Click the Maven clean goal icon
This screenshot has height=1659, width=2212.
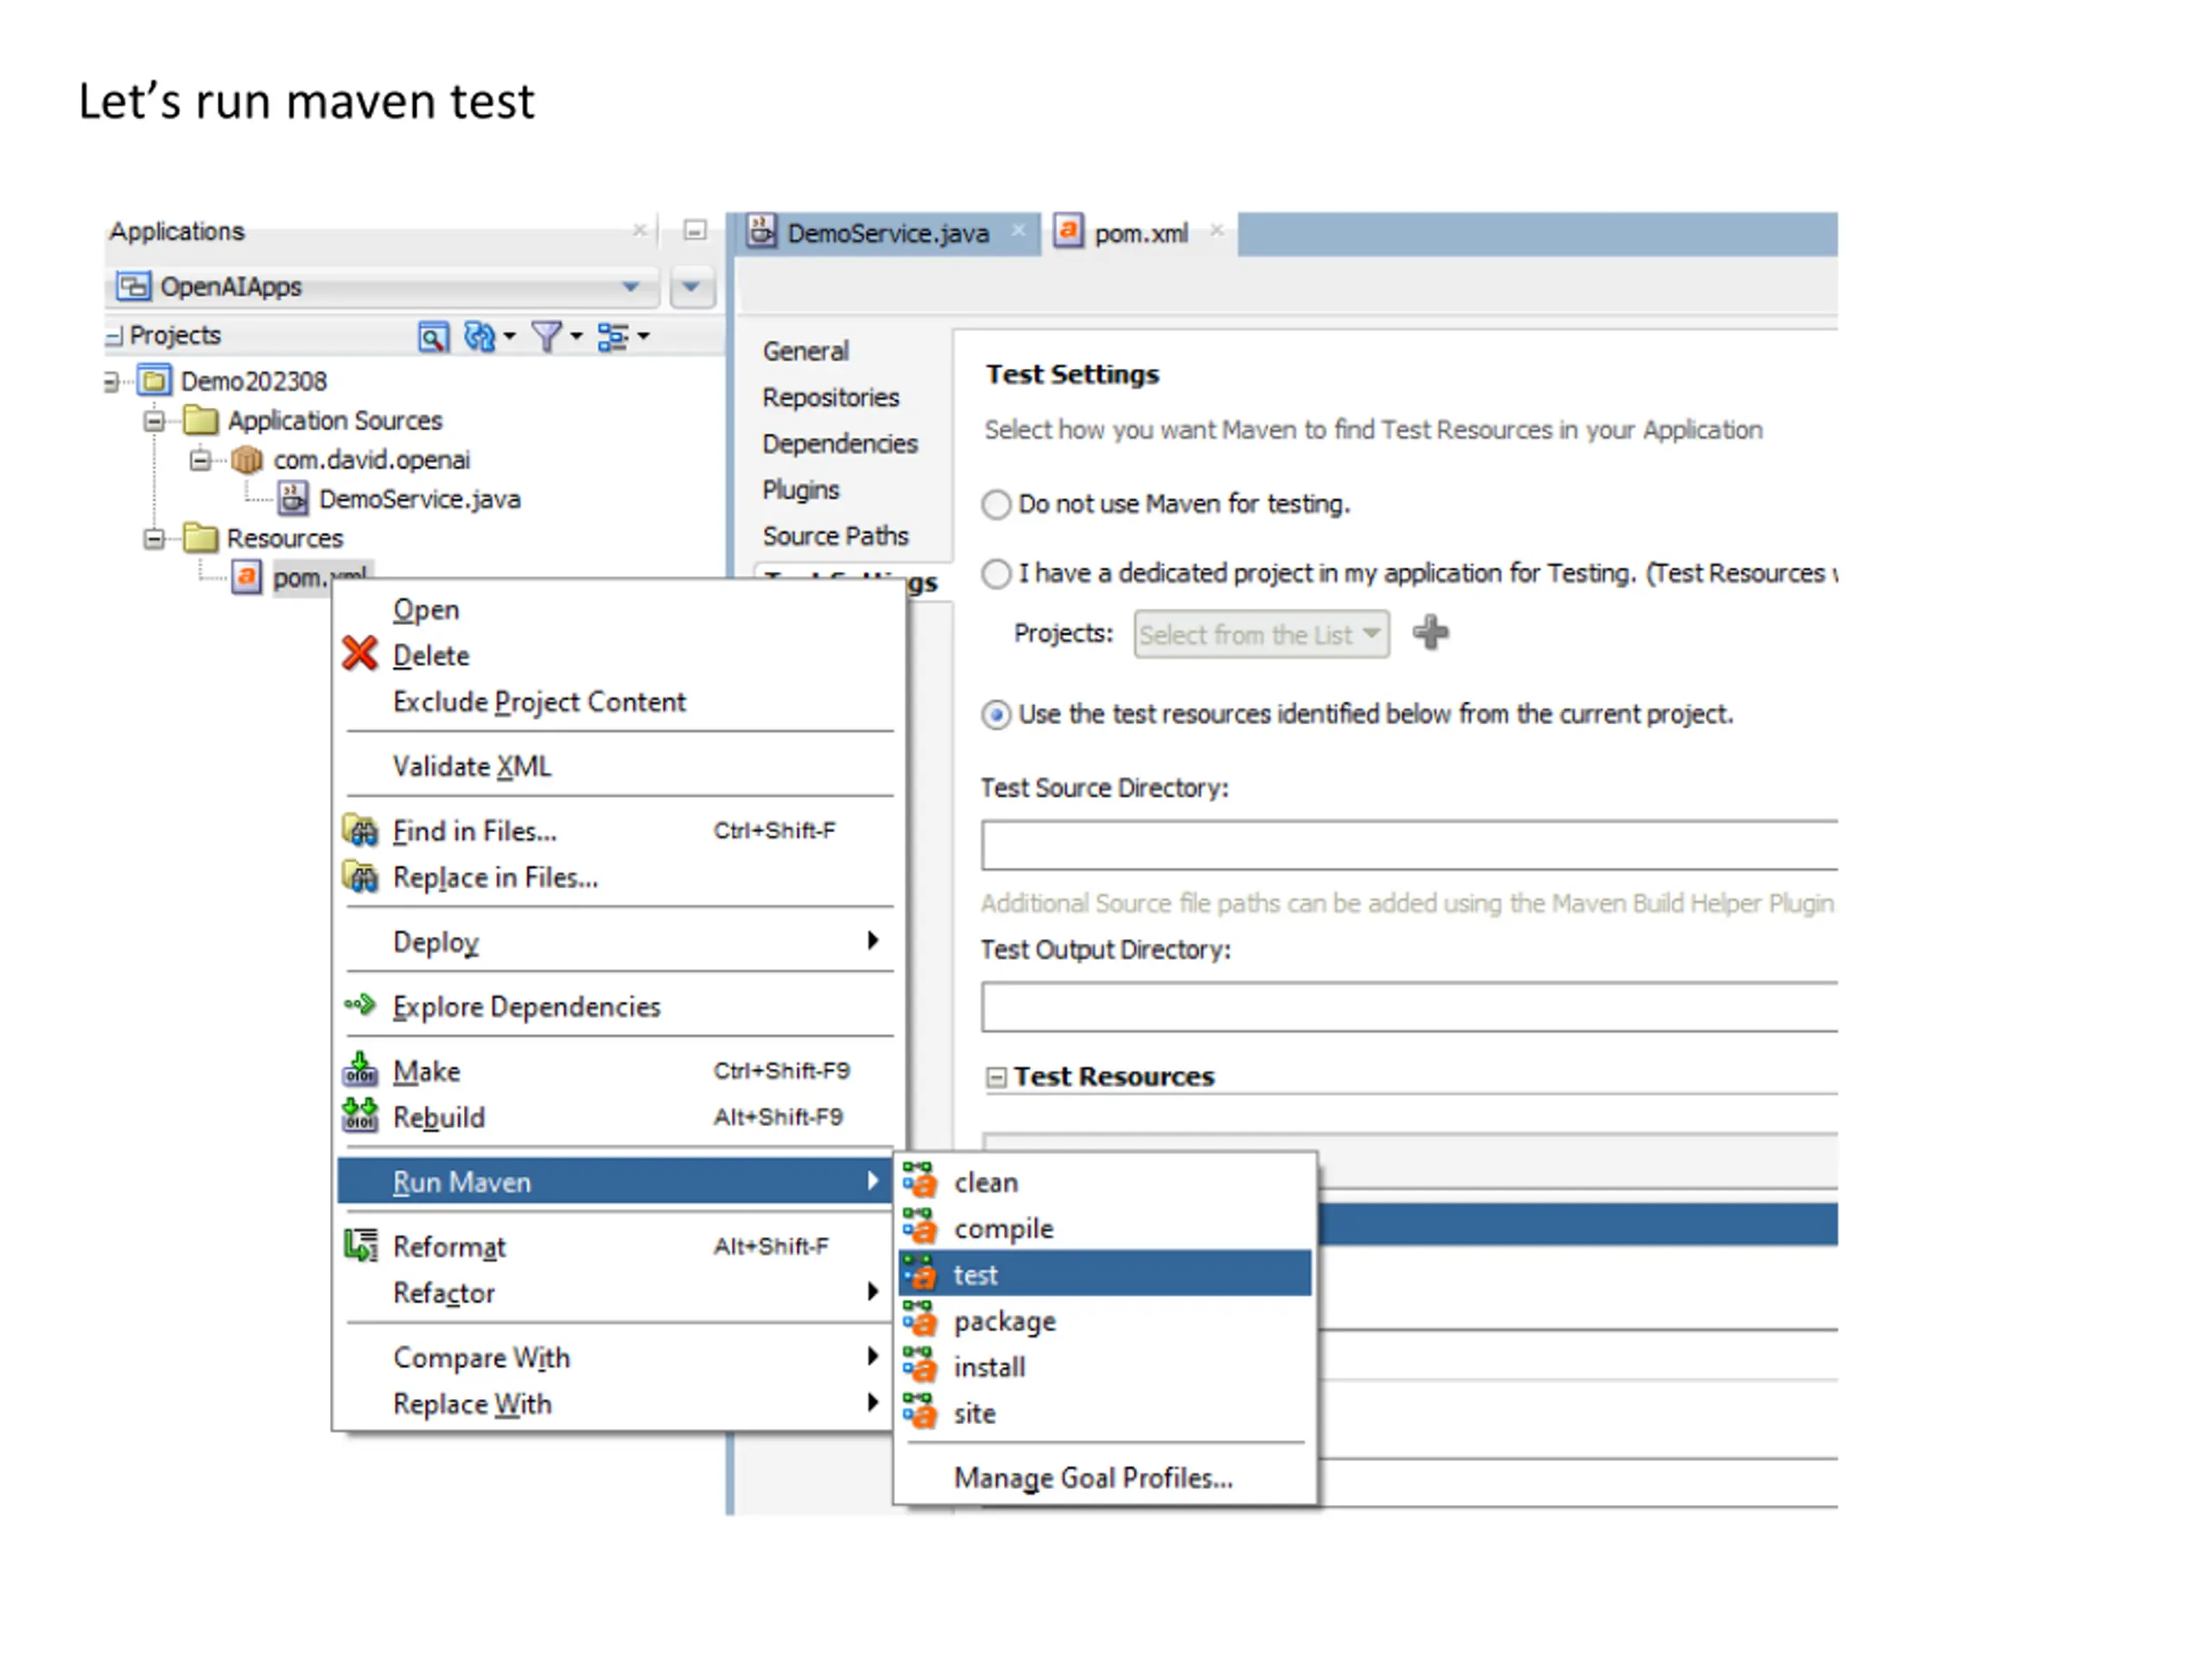coord(920,1182)
